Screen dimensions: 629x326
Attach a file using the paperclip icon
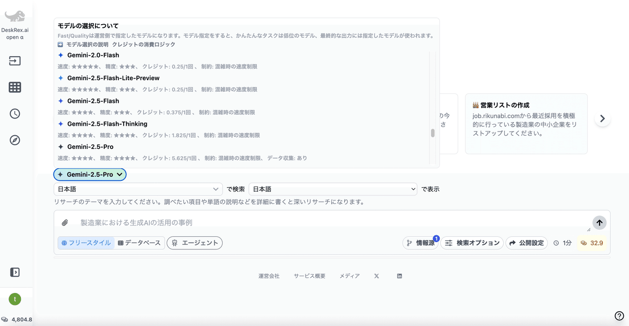tap(65, 222)
